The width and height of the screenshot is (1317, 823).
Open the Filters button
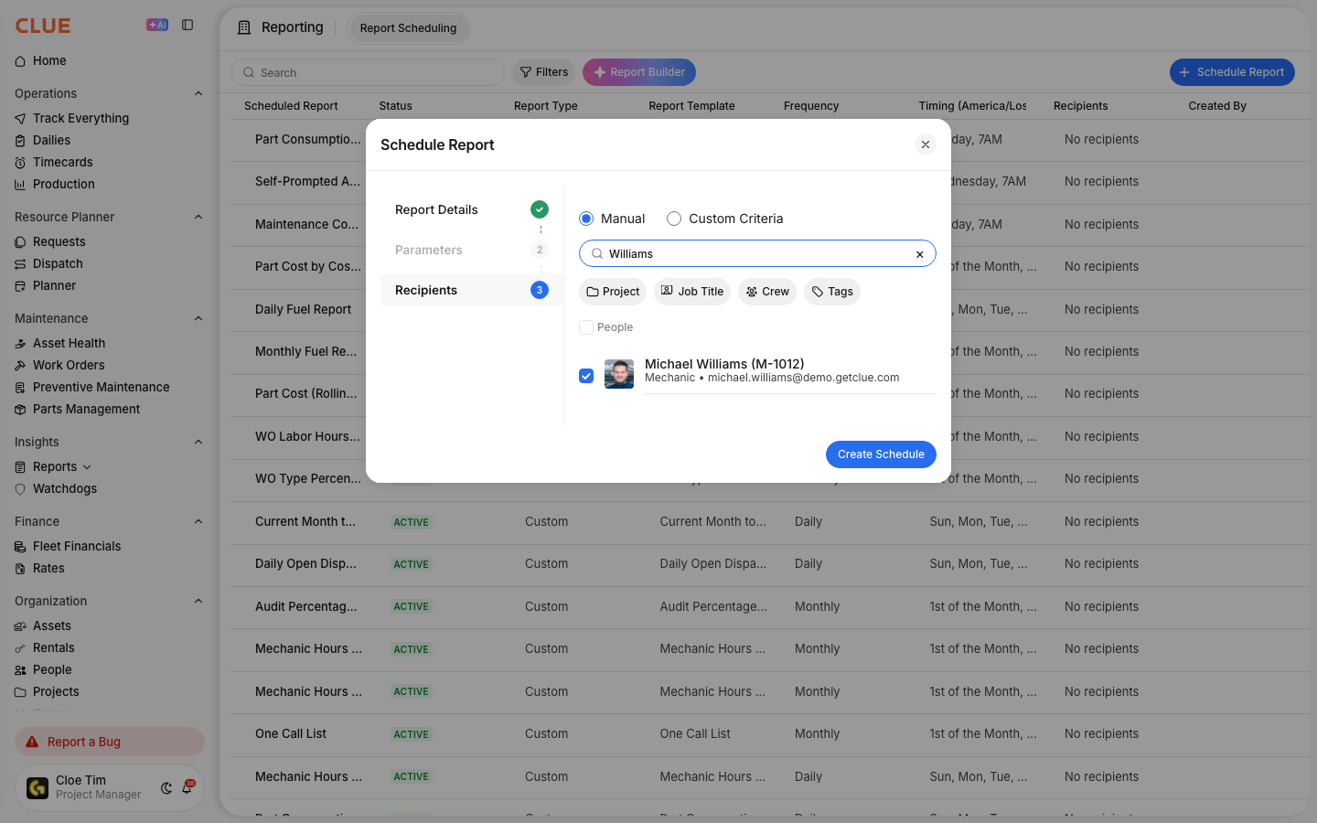(544, 72)
